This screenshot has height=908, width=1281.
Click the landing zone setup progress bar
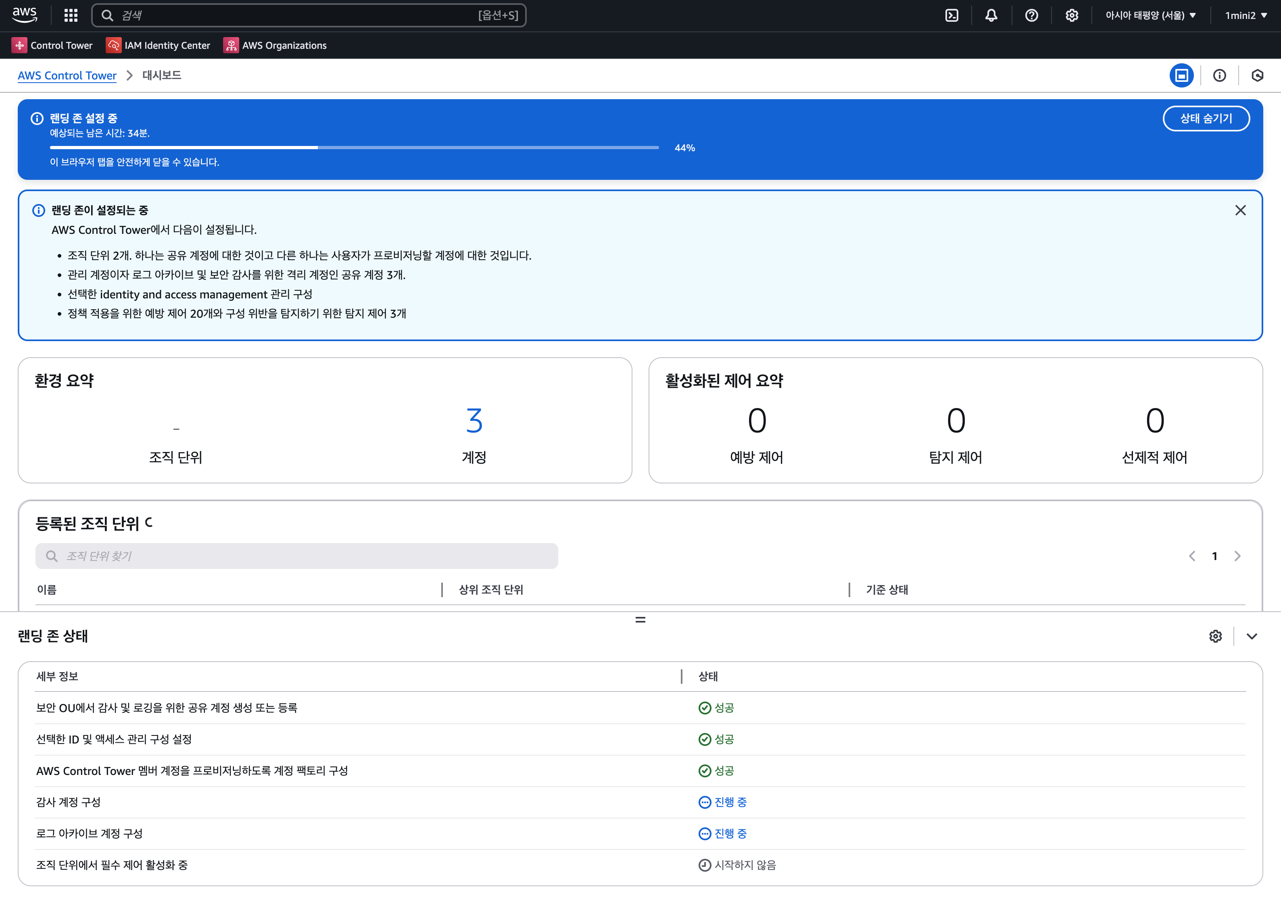tap(354, 148)
